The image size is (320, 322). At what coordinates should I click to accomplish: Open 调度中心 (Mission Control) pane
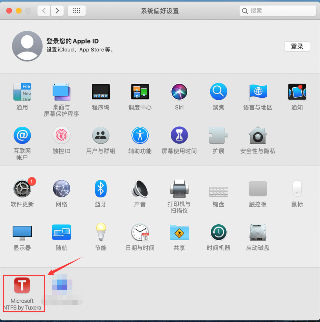pos(140,92)
